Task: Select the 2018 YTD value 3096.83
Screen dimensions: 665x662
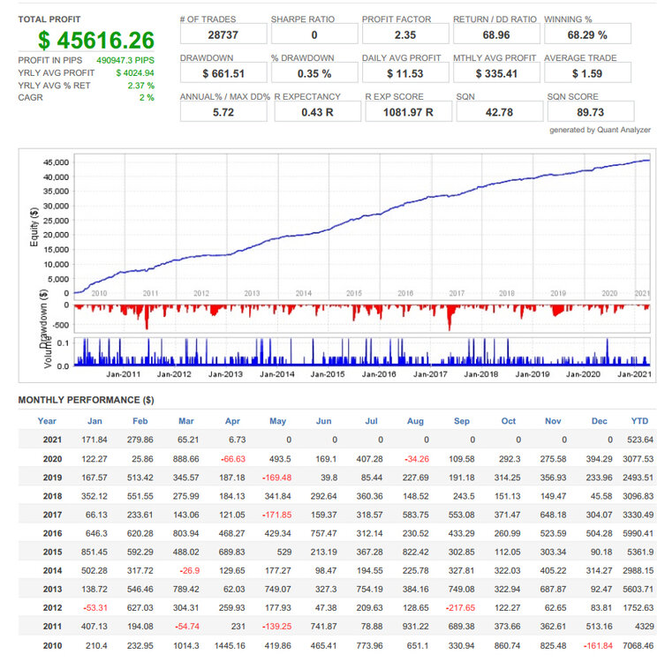Action: 639,496
